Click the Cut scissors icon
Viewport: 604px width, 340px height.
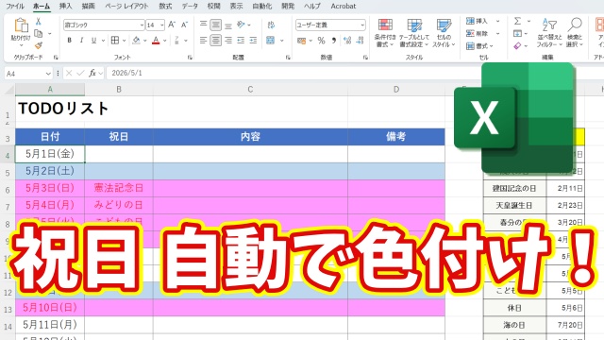pyautogui.click(x=38, y=22)
